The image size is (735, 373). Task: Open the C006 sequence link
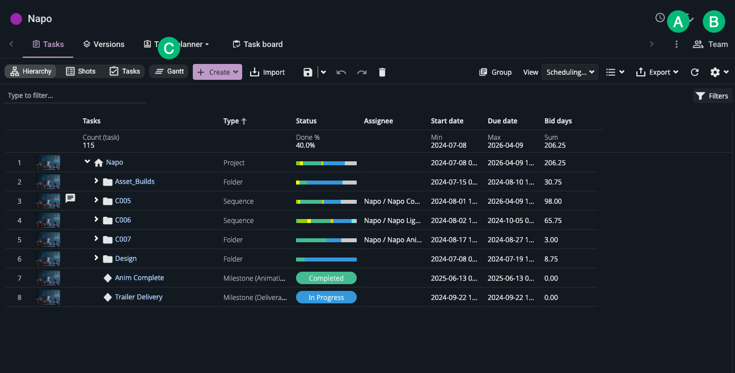pos(122,220)
